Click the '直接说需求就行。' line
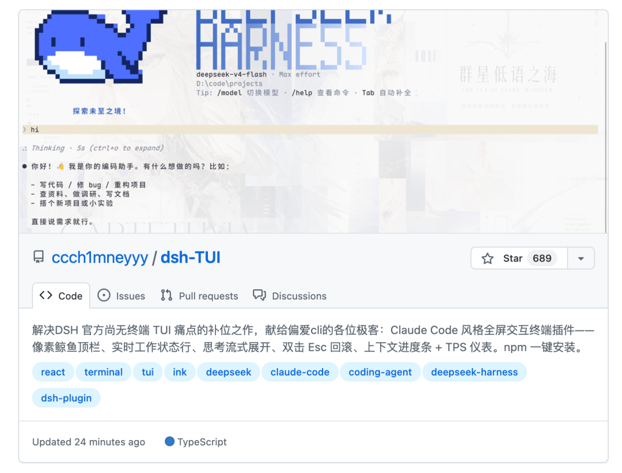 point(62,221)
